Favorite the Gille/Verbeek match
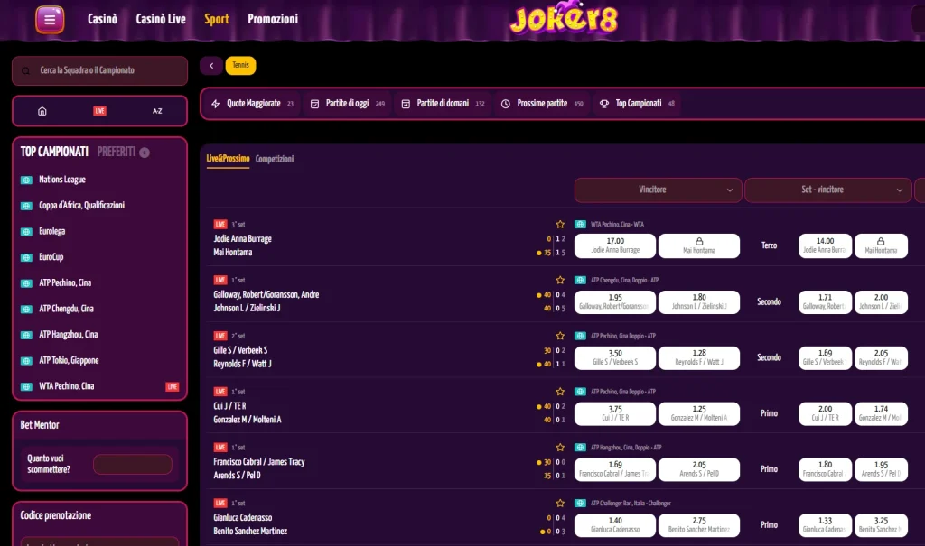 [x=560, y=336]
